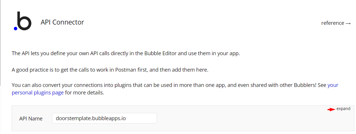Click the API Connector heading
The height and width of the screenshot is (134, 356).
pos(62,22)
